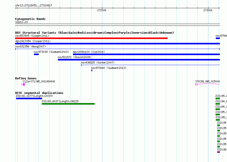Click the nsv557805 (Cooper2011) label
The image size is (227, 162).
point(32,36)
